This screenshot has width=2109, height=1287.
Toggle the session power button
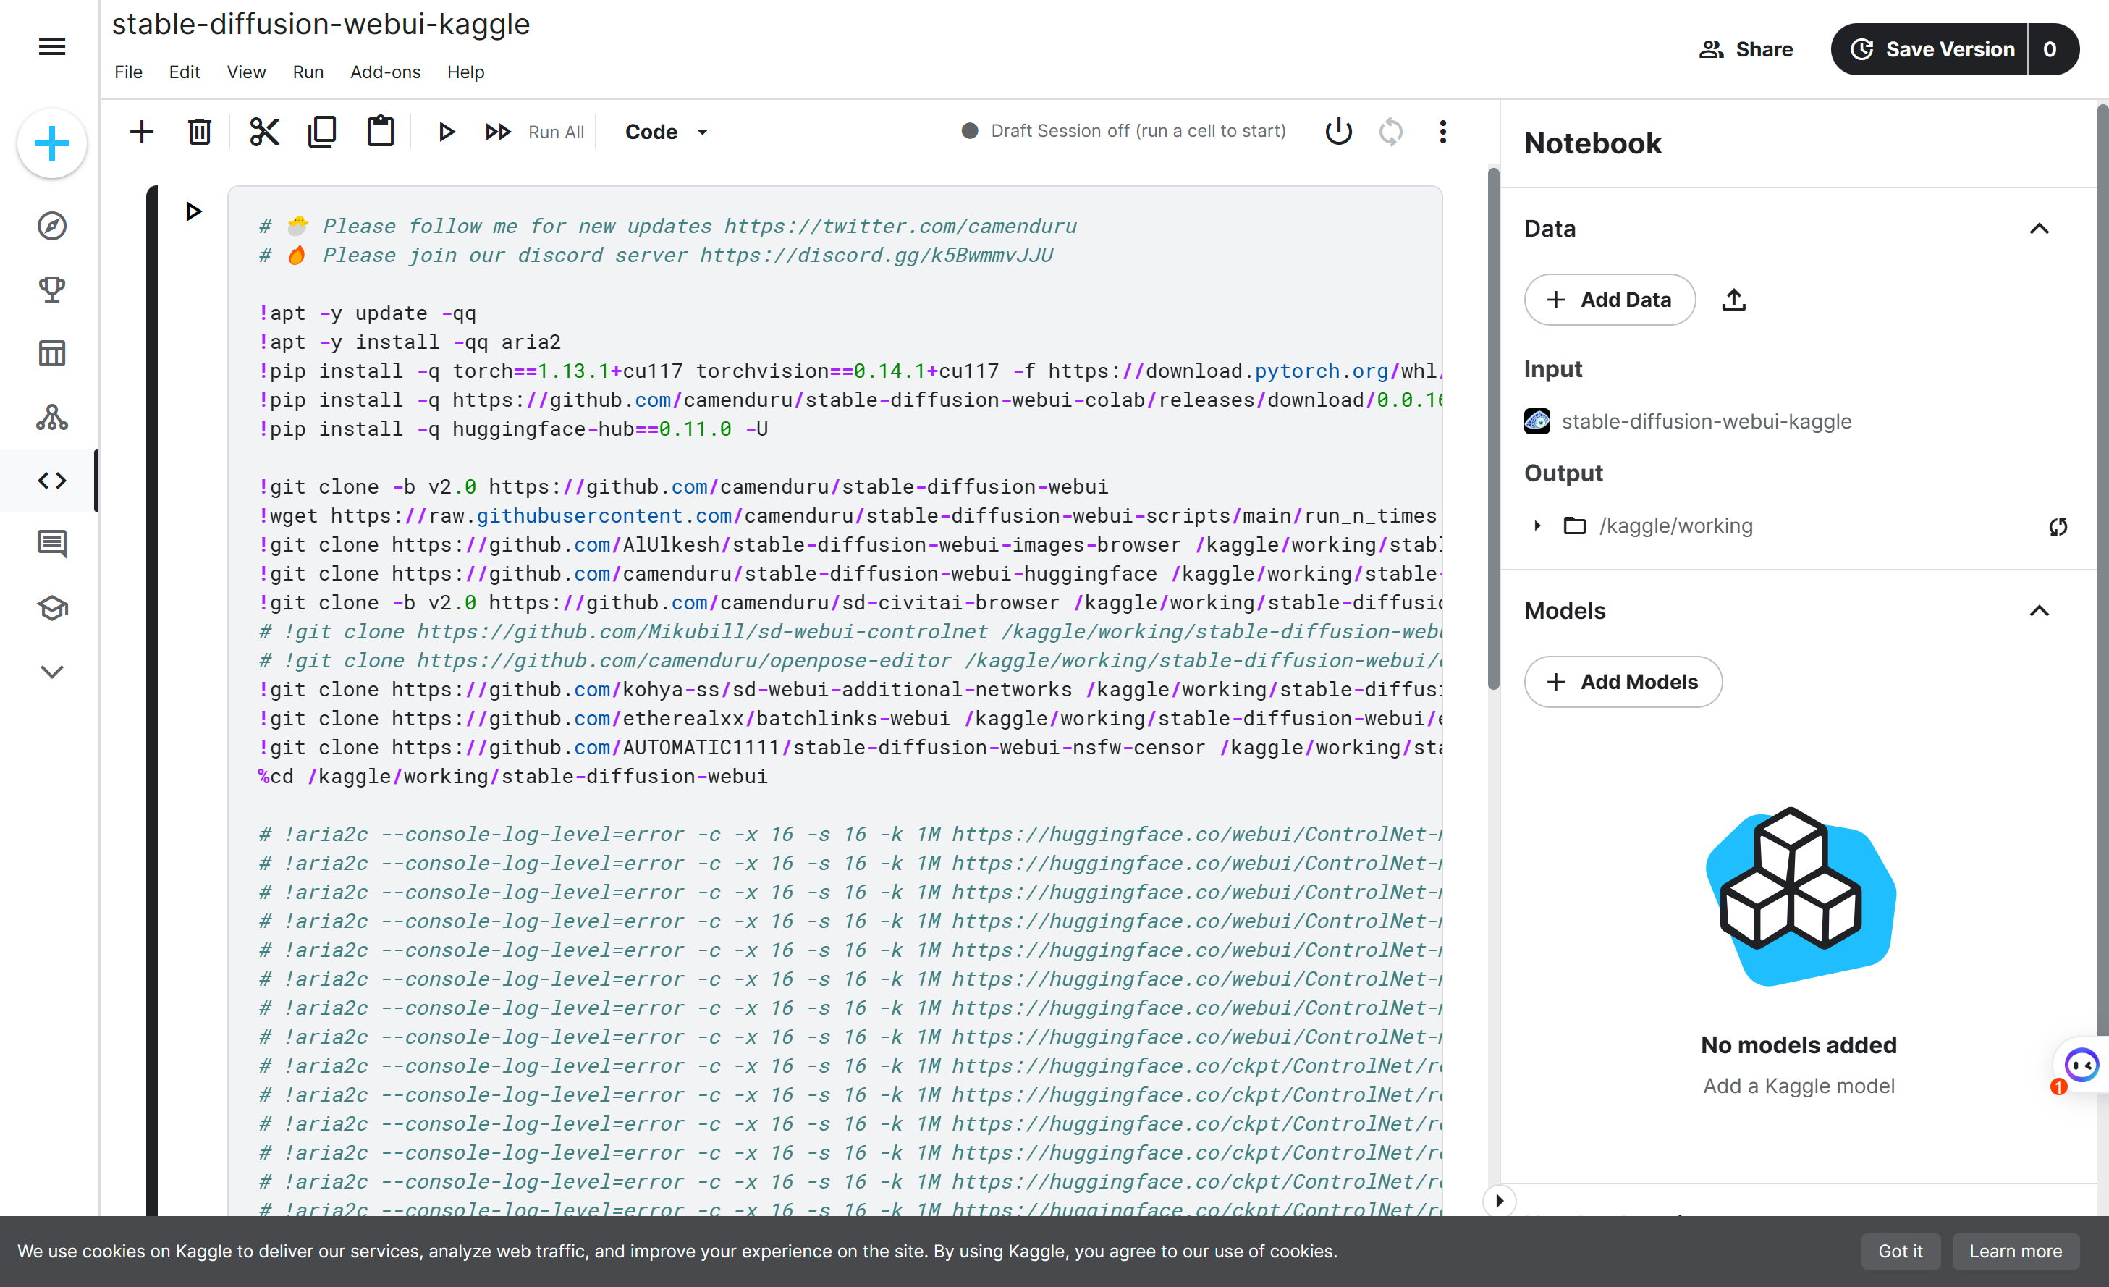1339,132
